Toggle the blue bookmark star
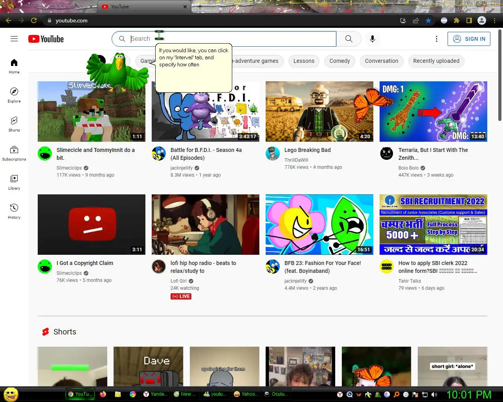The width and height of the screenshot is (503, 402). click(428, 20)
